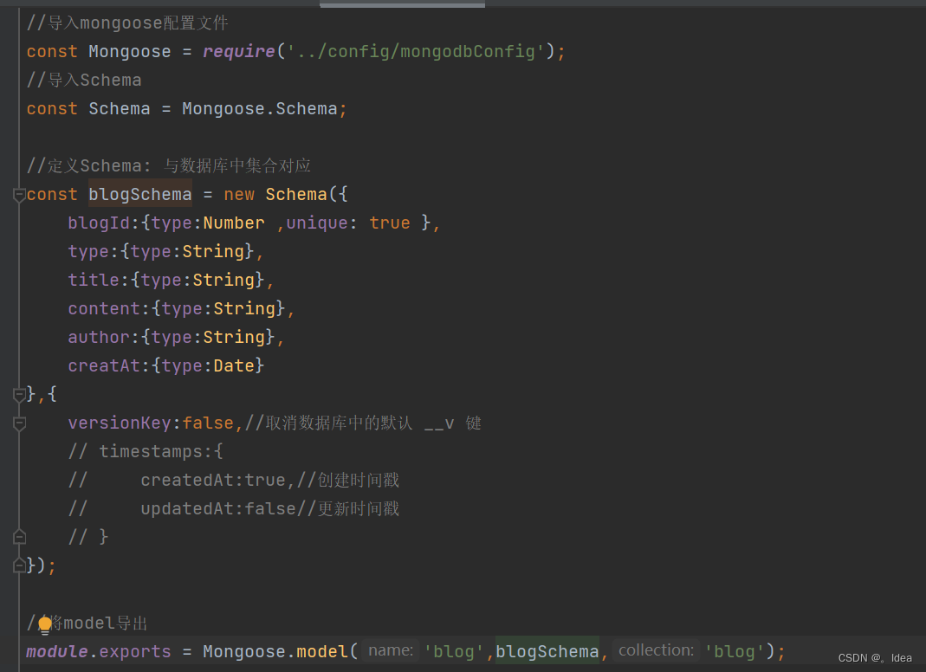Toggle the fold marker at '},{'
This screenshot has height=672, width=926.
point(19,395)
